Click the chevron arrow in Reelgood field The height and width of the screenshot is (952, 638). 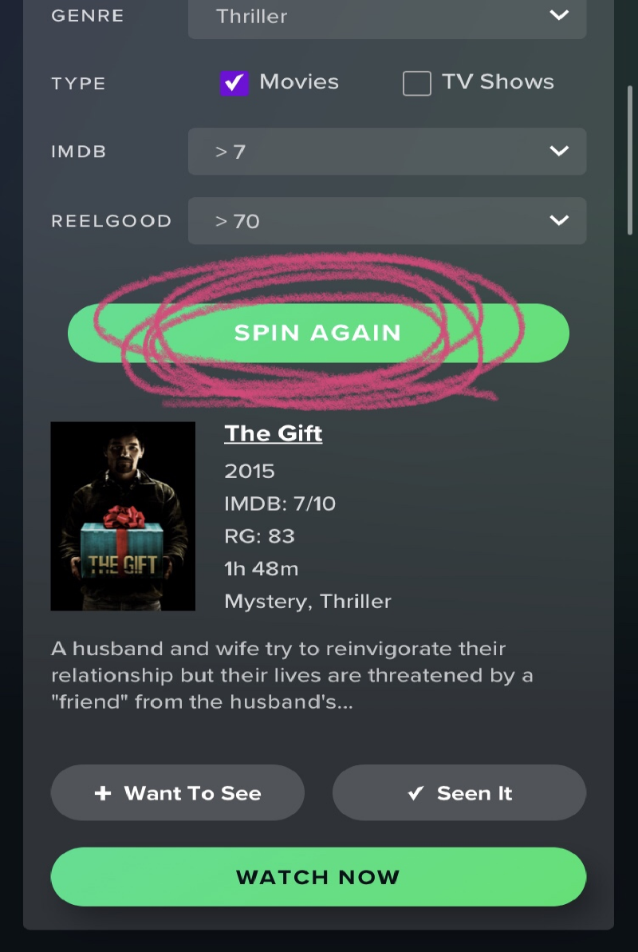[558, 219]
